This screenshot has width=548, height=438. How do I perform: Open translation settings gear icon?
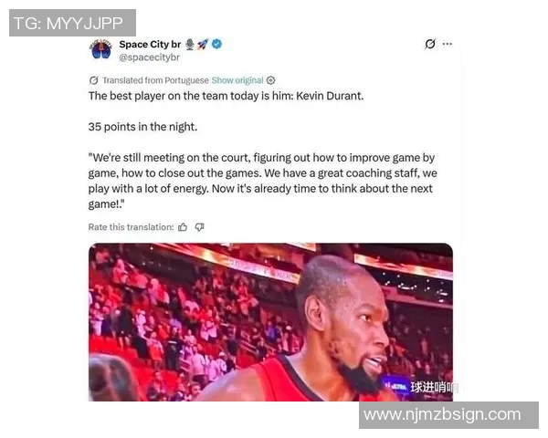271,80
